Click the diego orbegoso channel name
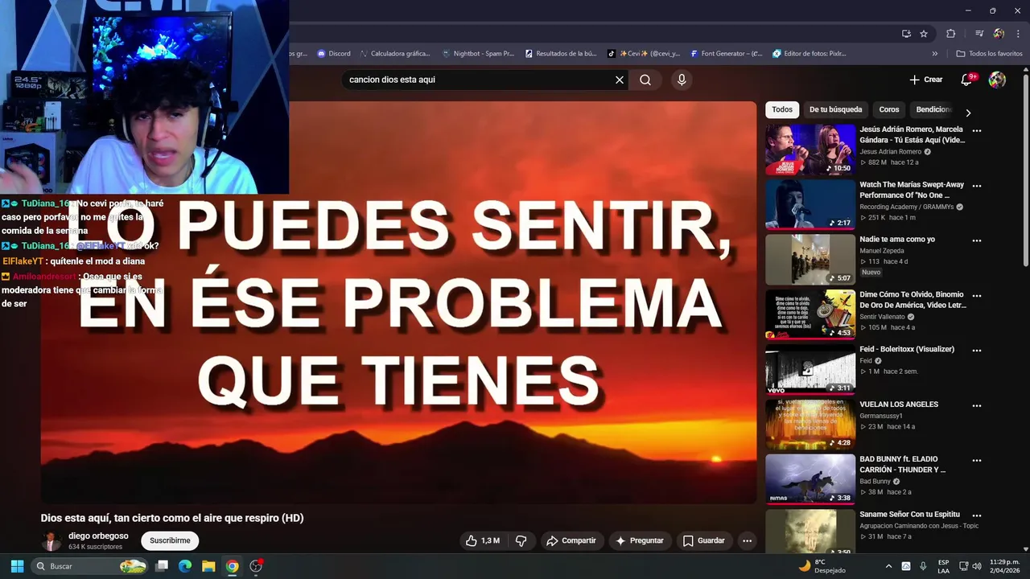 [x=98, y=536]
